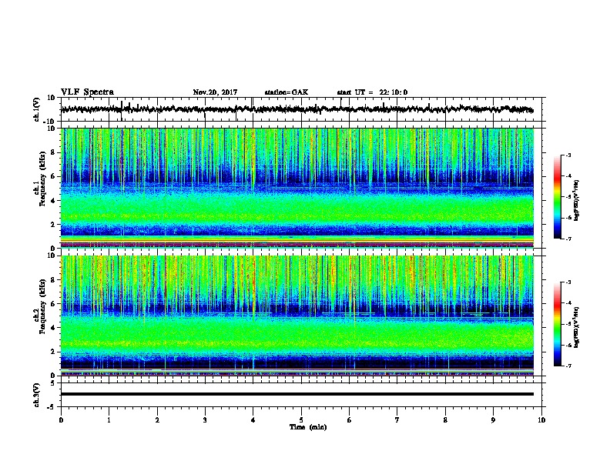Click the time axis tick '4'

coord(253,420)
